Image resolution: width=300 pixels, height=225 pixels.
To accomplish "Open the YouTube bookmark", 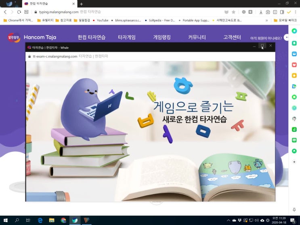I will coord(101,20).
